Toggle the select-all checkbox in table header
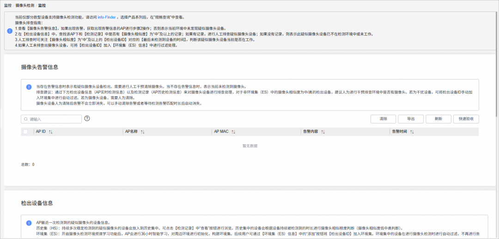Screen dimensions: 499x239 pyautogui.click(x=25, y=131)
